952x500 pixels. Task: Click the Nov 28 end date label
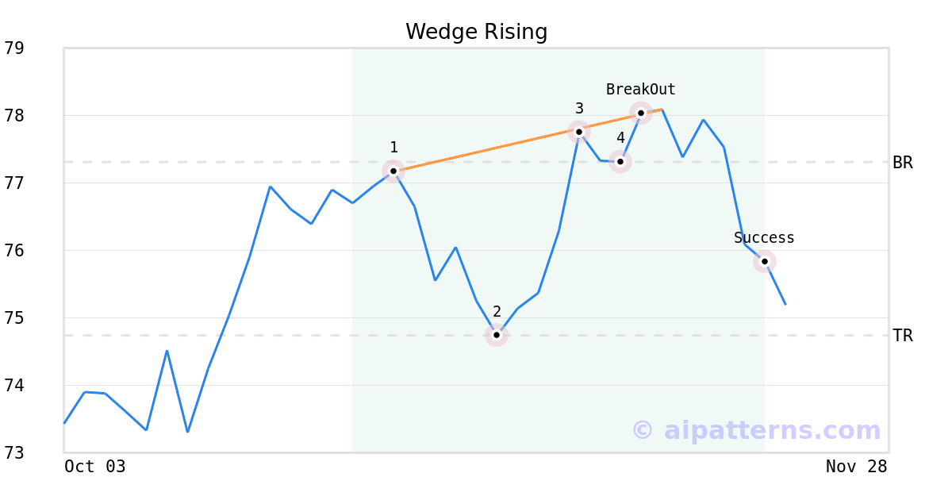click(856, 467)
